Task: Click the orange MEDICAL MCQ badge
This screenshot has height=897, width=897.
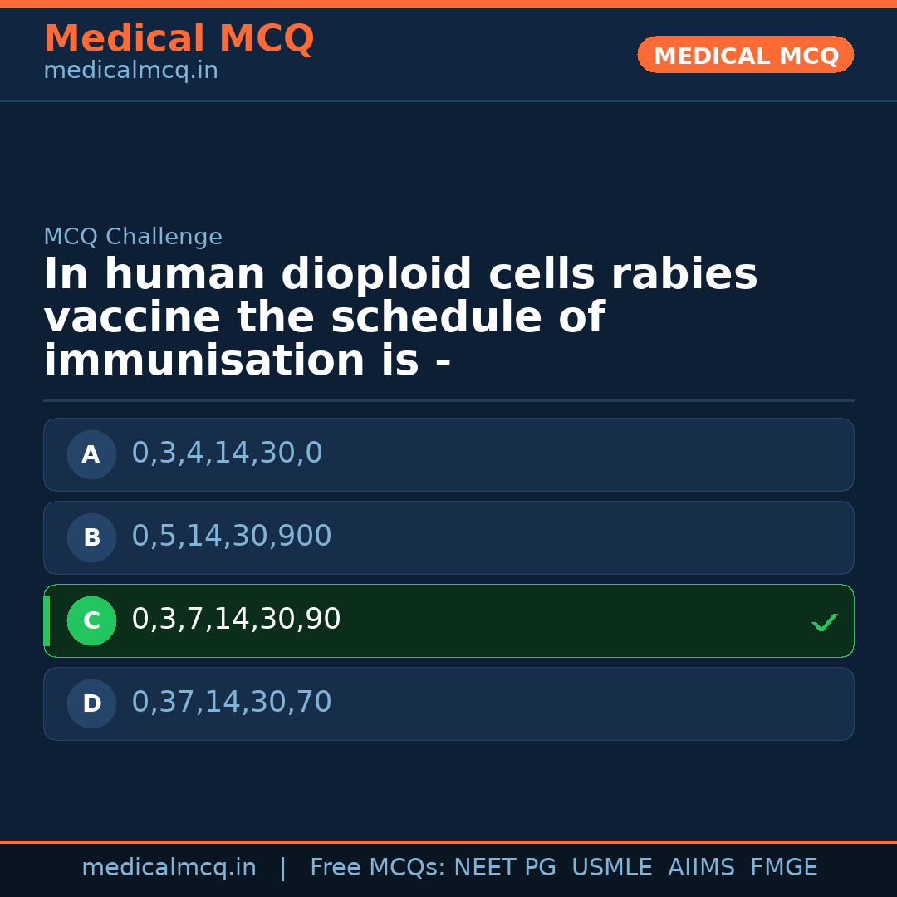Action: pos(746,55)
